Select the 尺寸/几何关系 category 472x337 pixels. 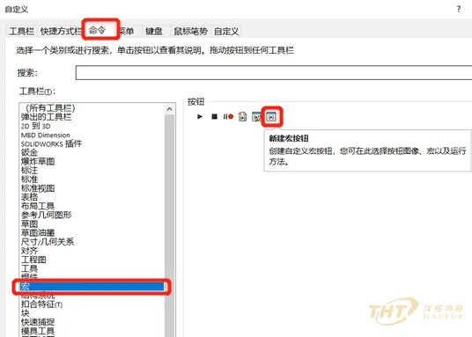[x=48, y=242]
